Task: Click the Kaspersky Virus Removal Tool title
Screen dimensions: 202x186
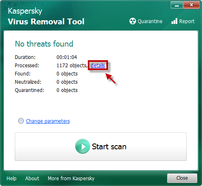Action: [x=46, y=16]
